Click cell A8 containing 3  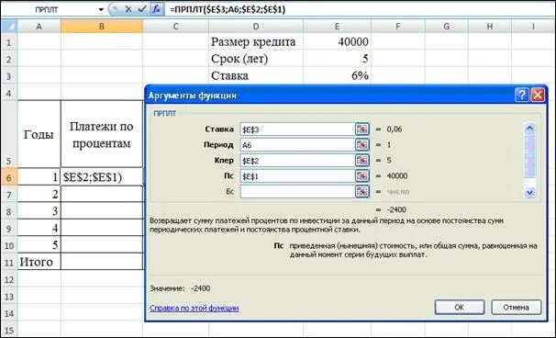pos(39,211)
